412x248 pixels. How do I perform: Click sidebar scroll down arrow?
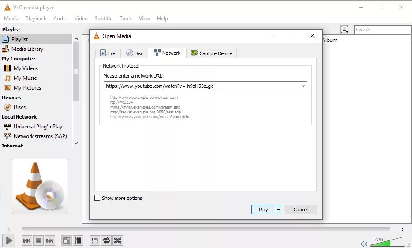[76, 143]
